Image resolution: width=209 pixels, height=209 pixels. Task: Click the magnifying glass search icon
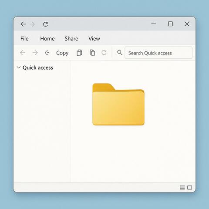coord(120,53)
